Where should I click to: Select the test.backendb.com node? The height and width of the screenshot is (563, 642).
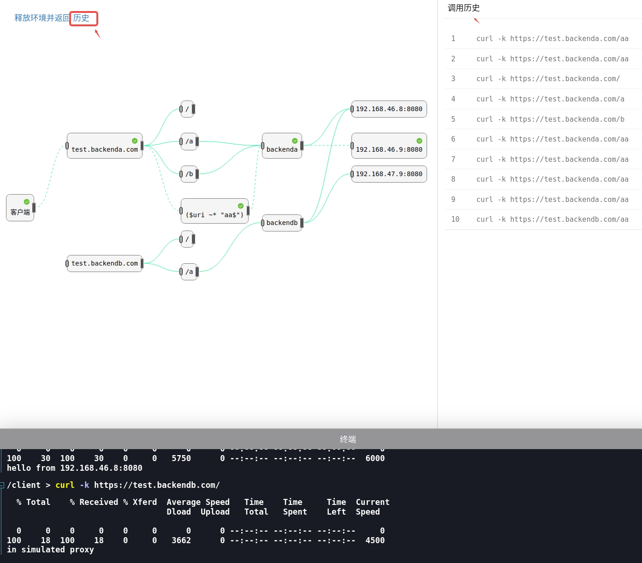(105, 263)
